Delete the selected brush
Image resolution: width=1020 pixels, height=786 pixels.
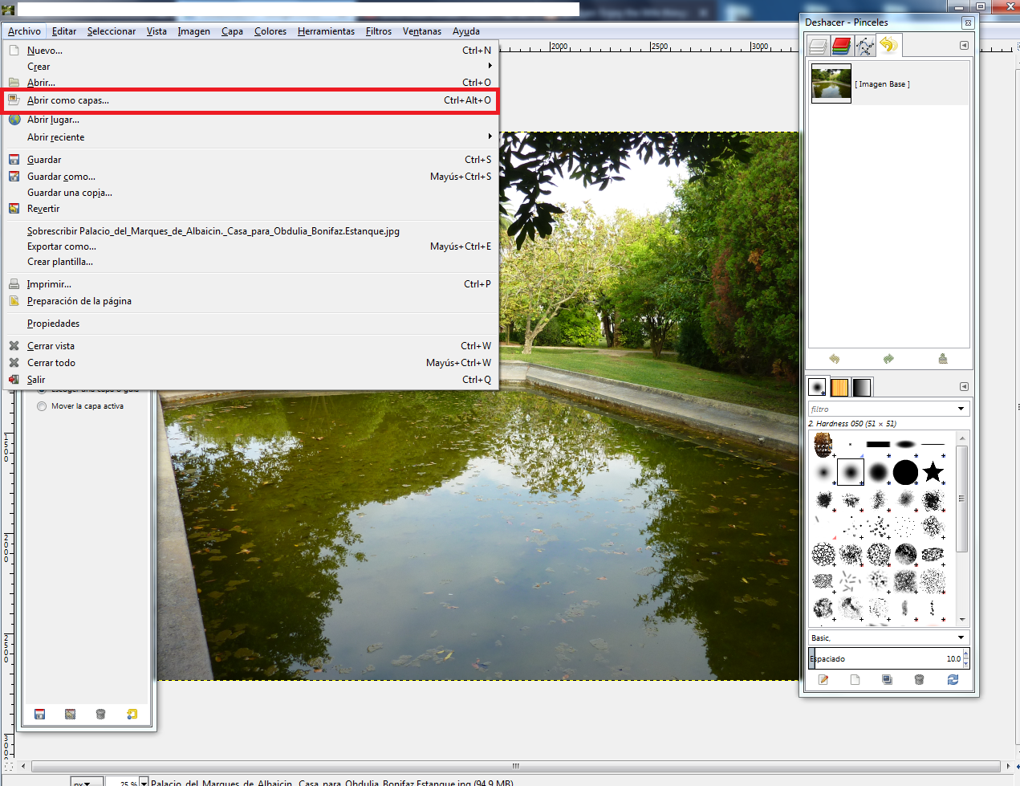coord(919,679)
